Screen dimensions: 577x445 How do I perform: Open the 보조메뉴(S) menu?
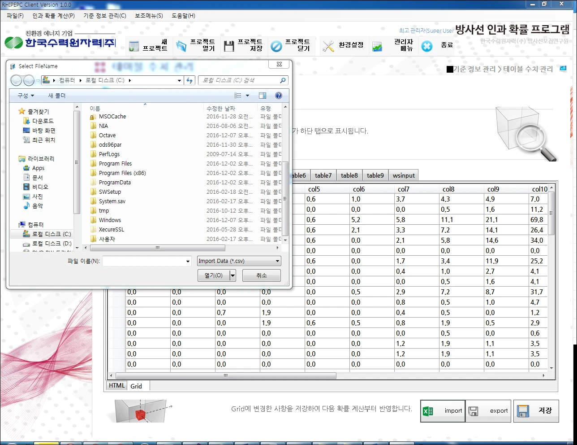point(149,16)
